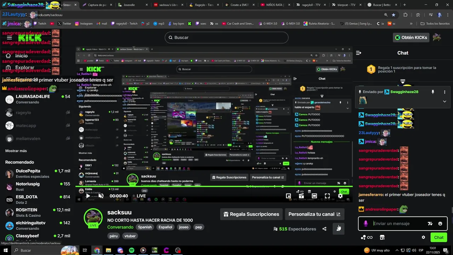This screenshot has width=453, height=255.
Task: Switch to the NIÑOS RATA tab
Action: pos(275,5)
